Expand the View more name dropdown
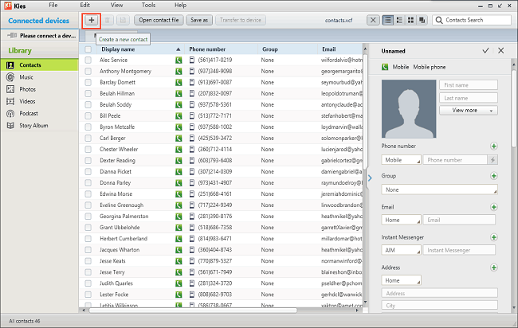 [469, 110]
